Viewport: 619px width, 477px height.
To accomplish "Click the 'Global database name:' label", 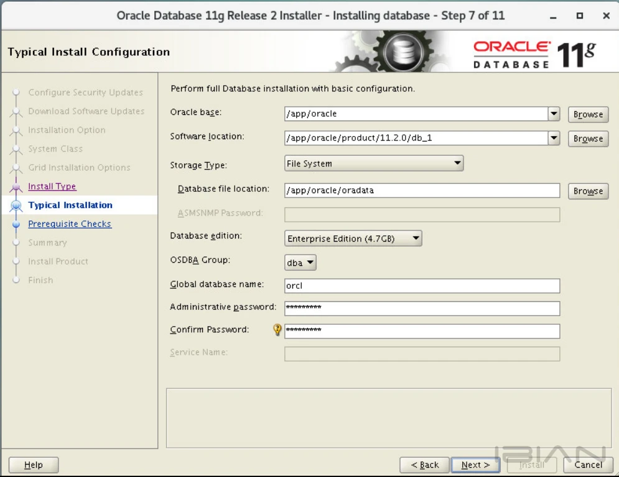I will [216, 284].
